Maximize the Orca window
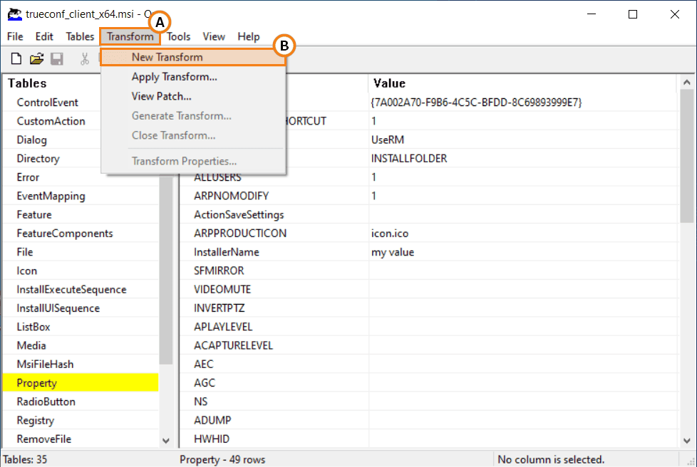 pyautogui.click(x=633, y=14)
